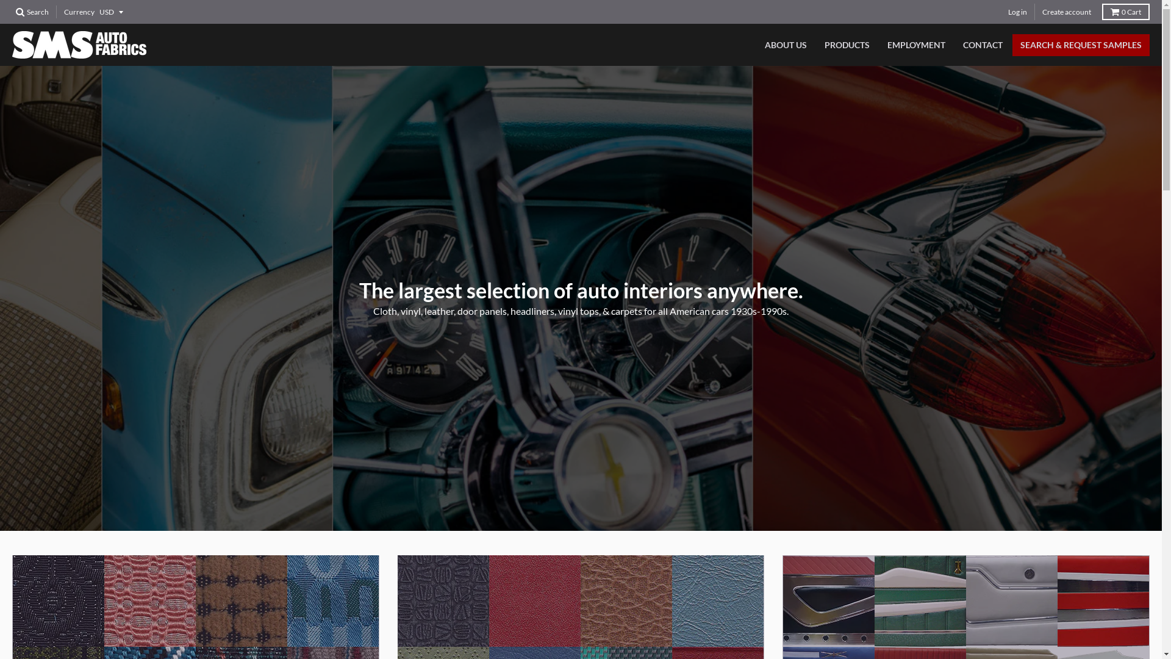Go to the EMPLOYMENT page
The image size is (1171, 659).
[915, 45]
